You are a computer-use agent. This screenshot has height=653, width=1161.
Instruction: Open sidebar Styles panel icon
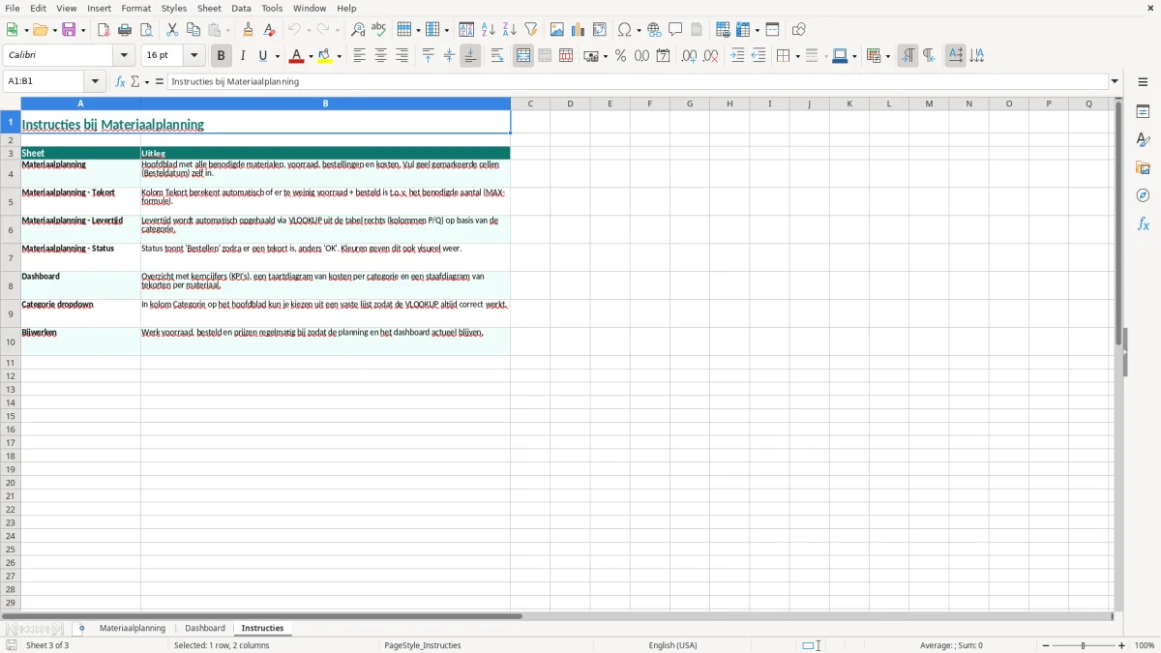1143,139
